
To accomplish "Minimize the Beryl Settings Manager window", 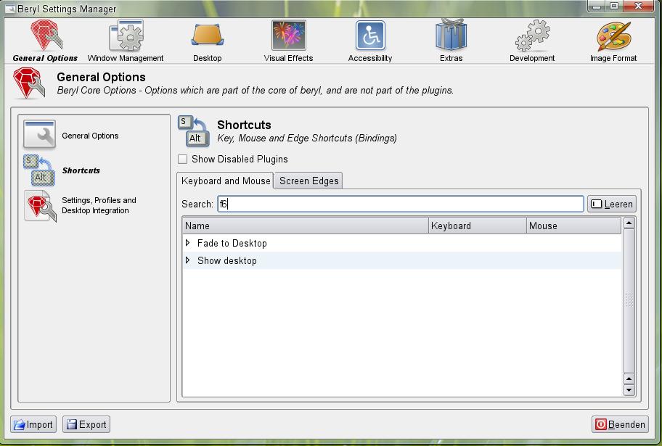I will pos(597,7).
